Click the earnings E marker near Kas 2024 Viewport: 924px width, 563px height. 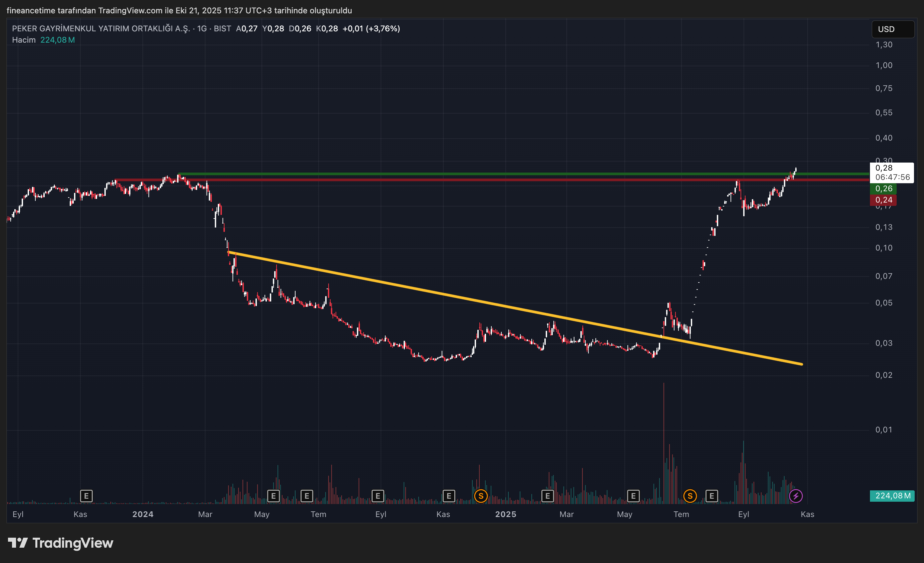[449, 496]
